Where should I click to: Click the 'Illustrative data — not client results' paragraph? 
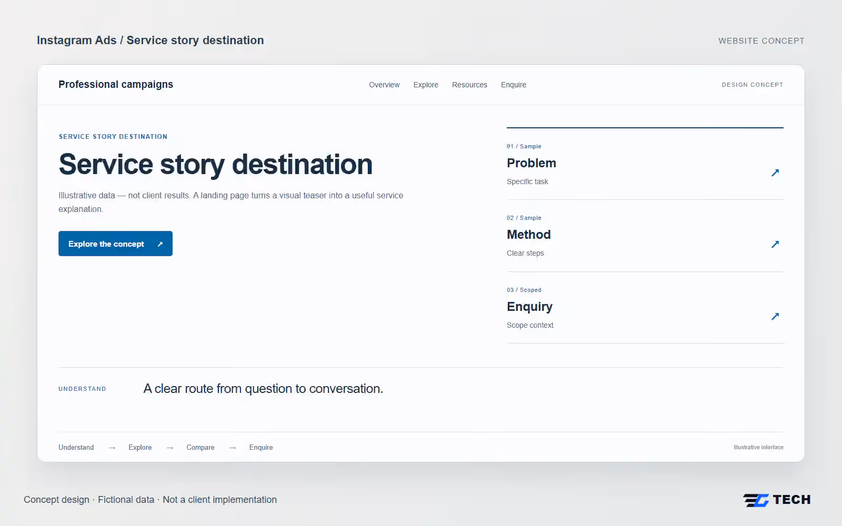click(231, 202)
